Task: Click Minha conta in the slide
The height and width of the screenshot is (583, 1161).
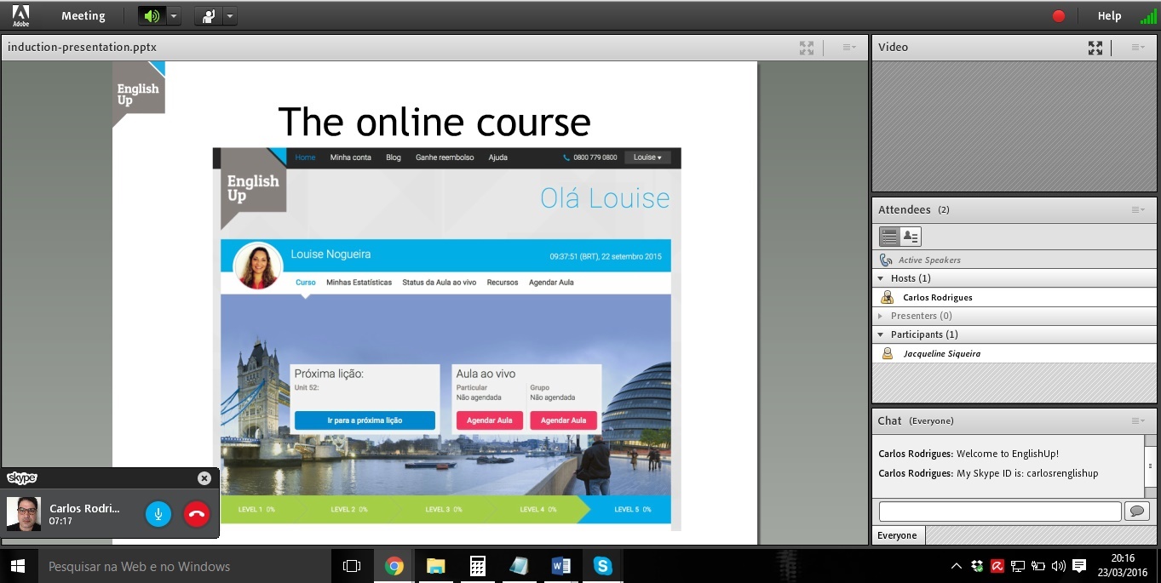Action: (x=351, y=157)
